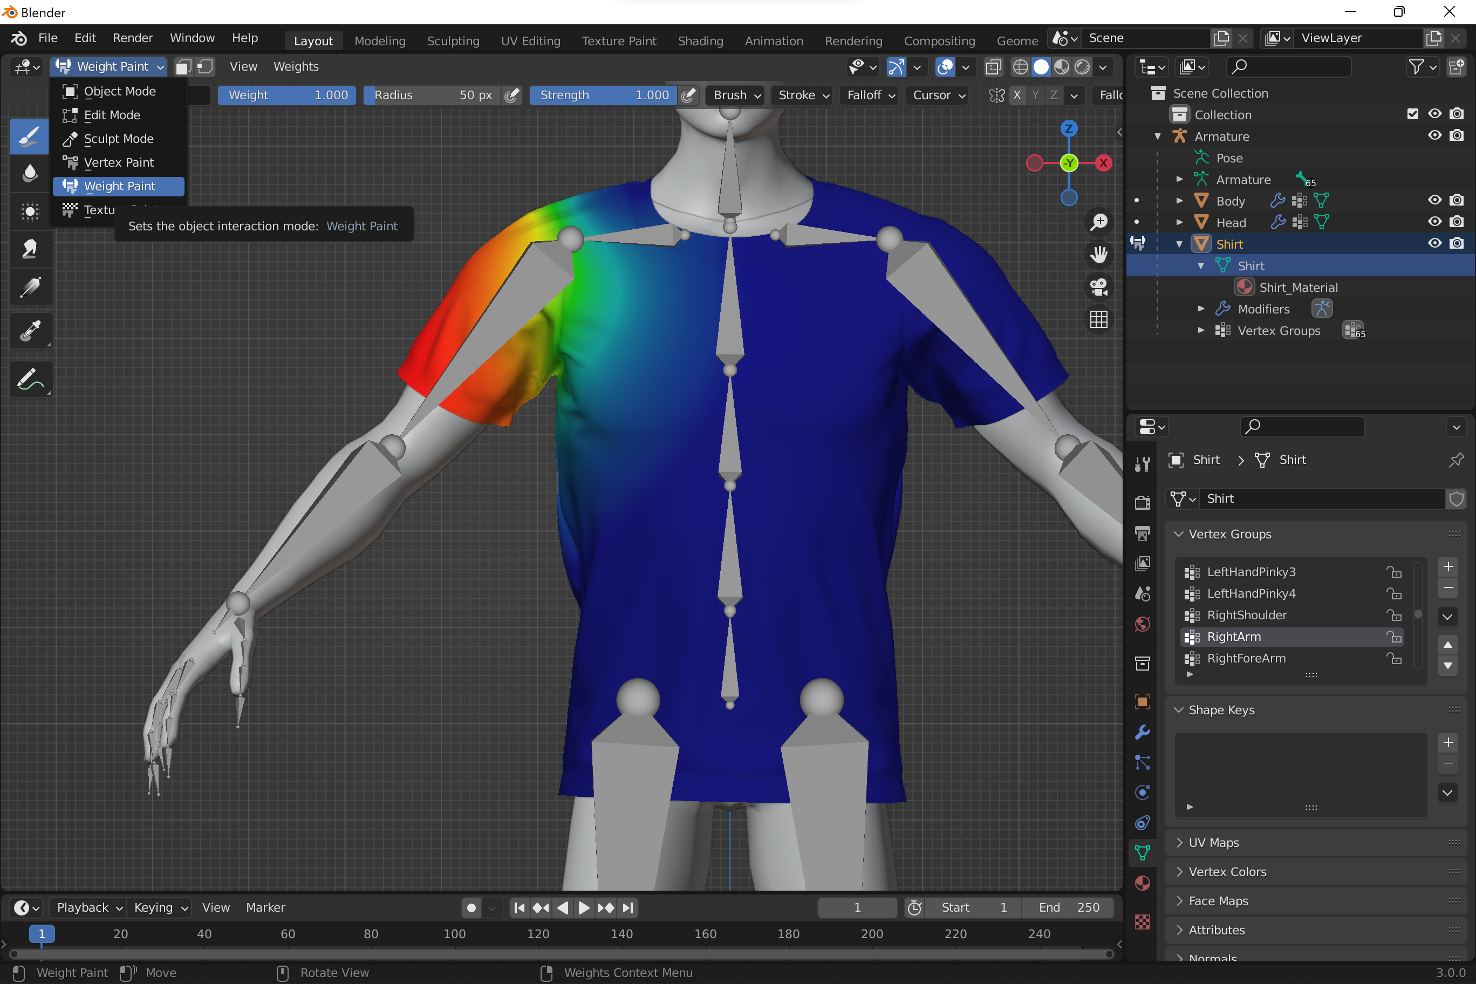
Task: Switch to orthographic grid view icon
Action: [1099, 320]
